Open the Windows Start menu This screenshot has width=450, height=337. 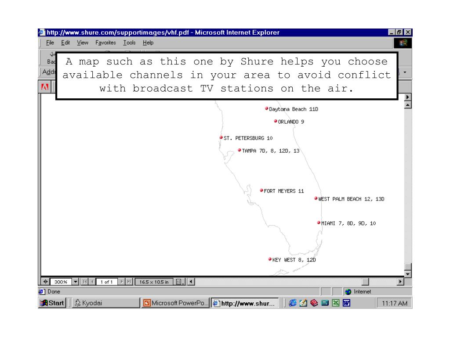click(x=52, y=303)
